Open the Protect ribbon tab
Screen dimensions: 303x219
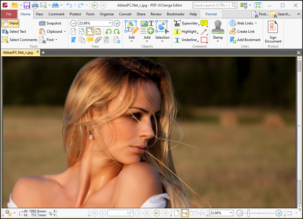click(75, 14)
